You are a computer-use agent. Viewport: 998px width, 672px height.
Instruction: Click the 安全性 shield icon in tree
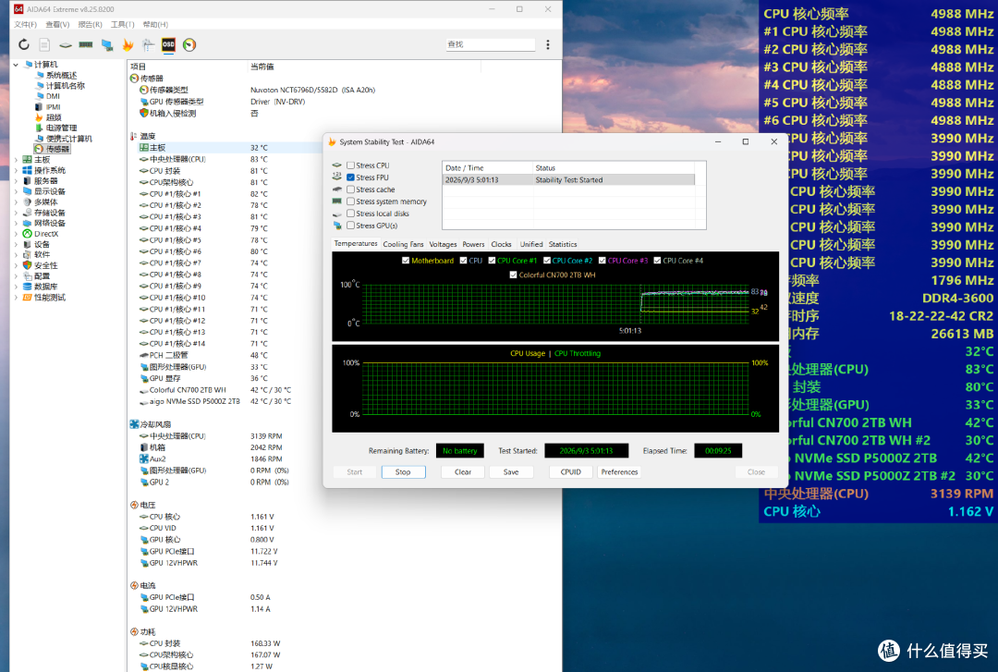pyautogui.click(x=28, y=265)
